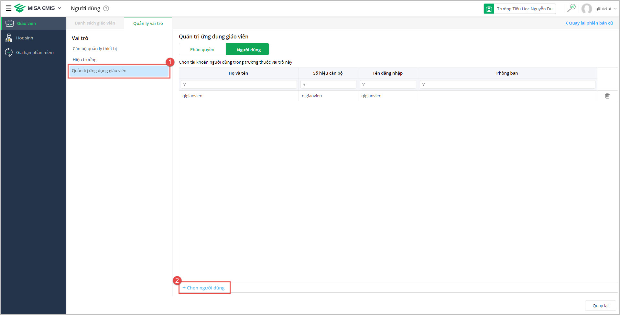
Task: Open filter funnel in Họ và tên column
Action: point(184,84)
